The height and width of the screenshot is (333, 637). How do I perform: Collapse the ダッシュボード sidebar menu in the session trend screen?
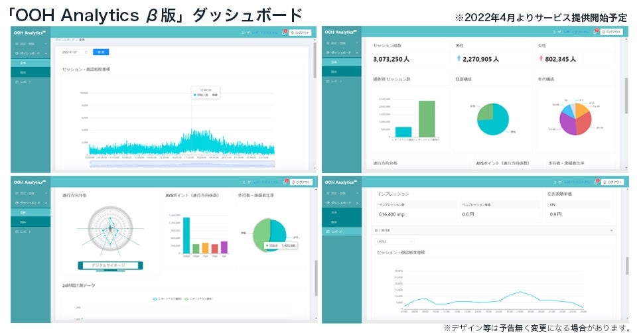[x=31, y=53]
